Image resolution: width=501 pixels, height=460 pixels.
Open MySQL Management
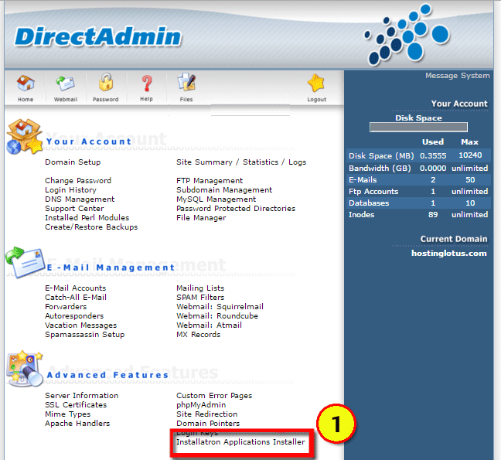tap(216, 199)
